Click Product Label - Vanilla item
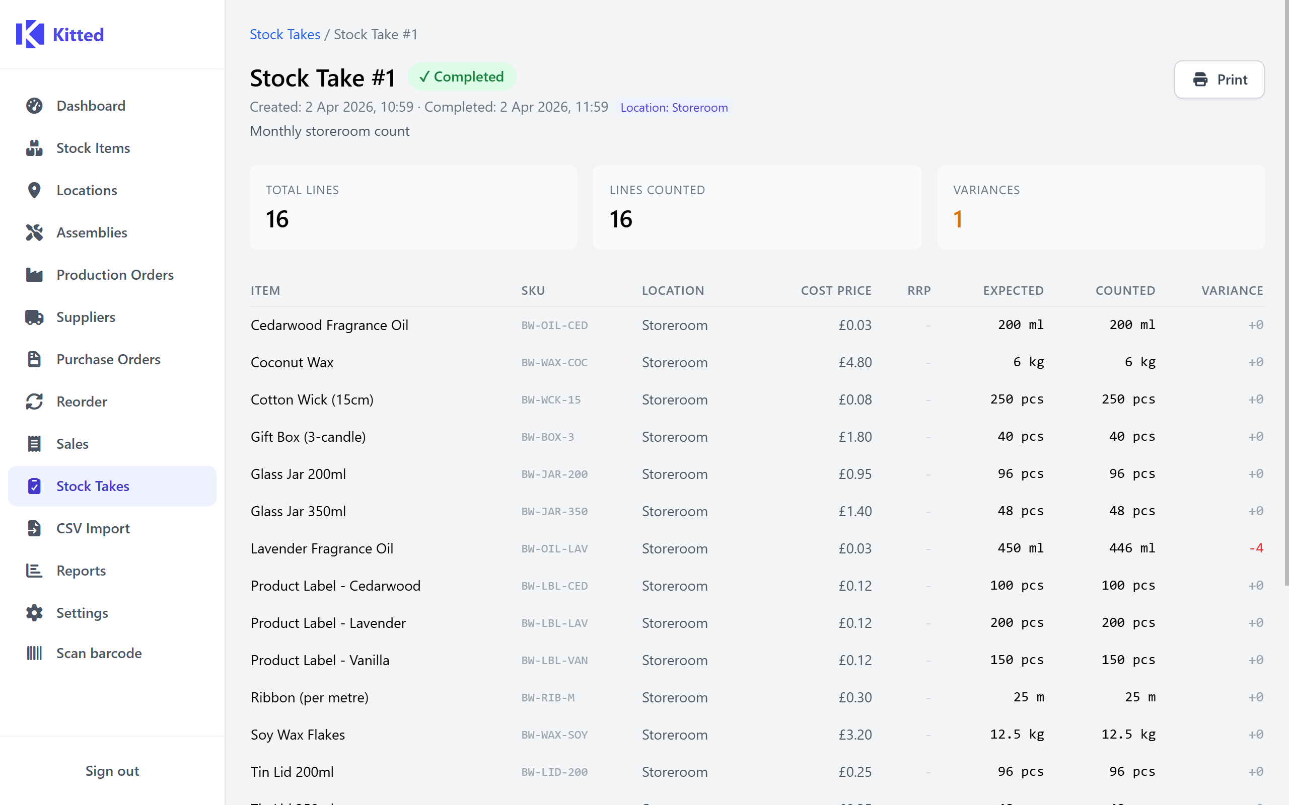 coord(320,661)
